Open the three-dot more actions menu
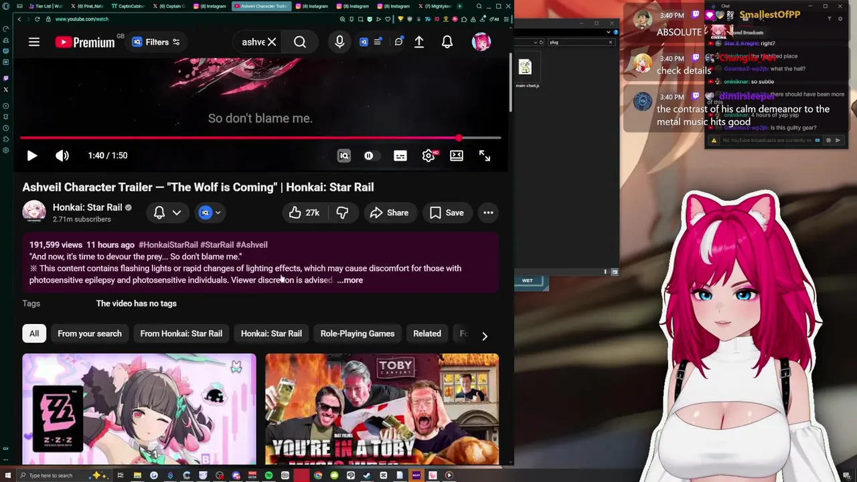 [488, 212]
